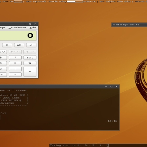This screenshot has height=147, width=147.
Task: Minimize the calculator window
Action: coord(25,24)
